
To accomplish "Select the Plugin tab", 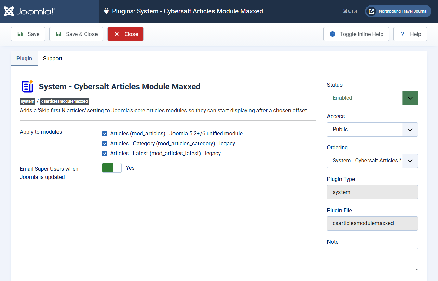I will [24, 59].
